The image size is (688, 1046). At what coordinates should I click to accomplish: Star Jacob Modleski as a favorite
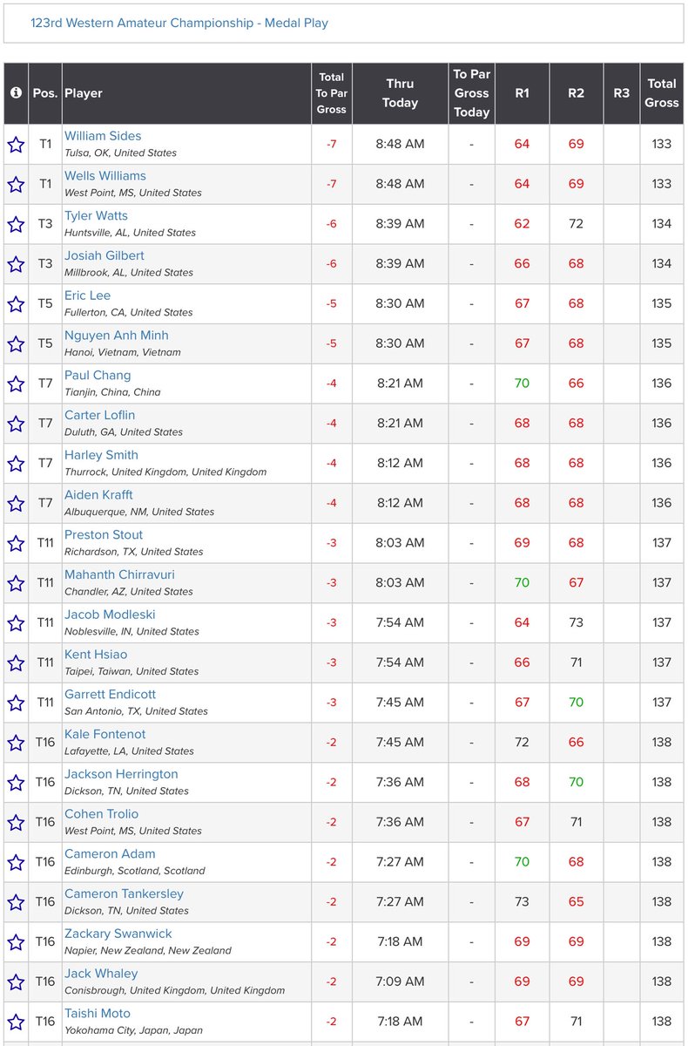coord(16,623)
